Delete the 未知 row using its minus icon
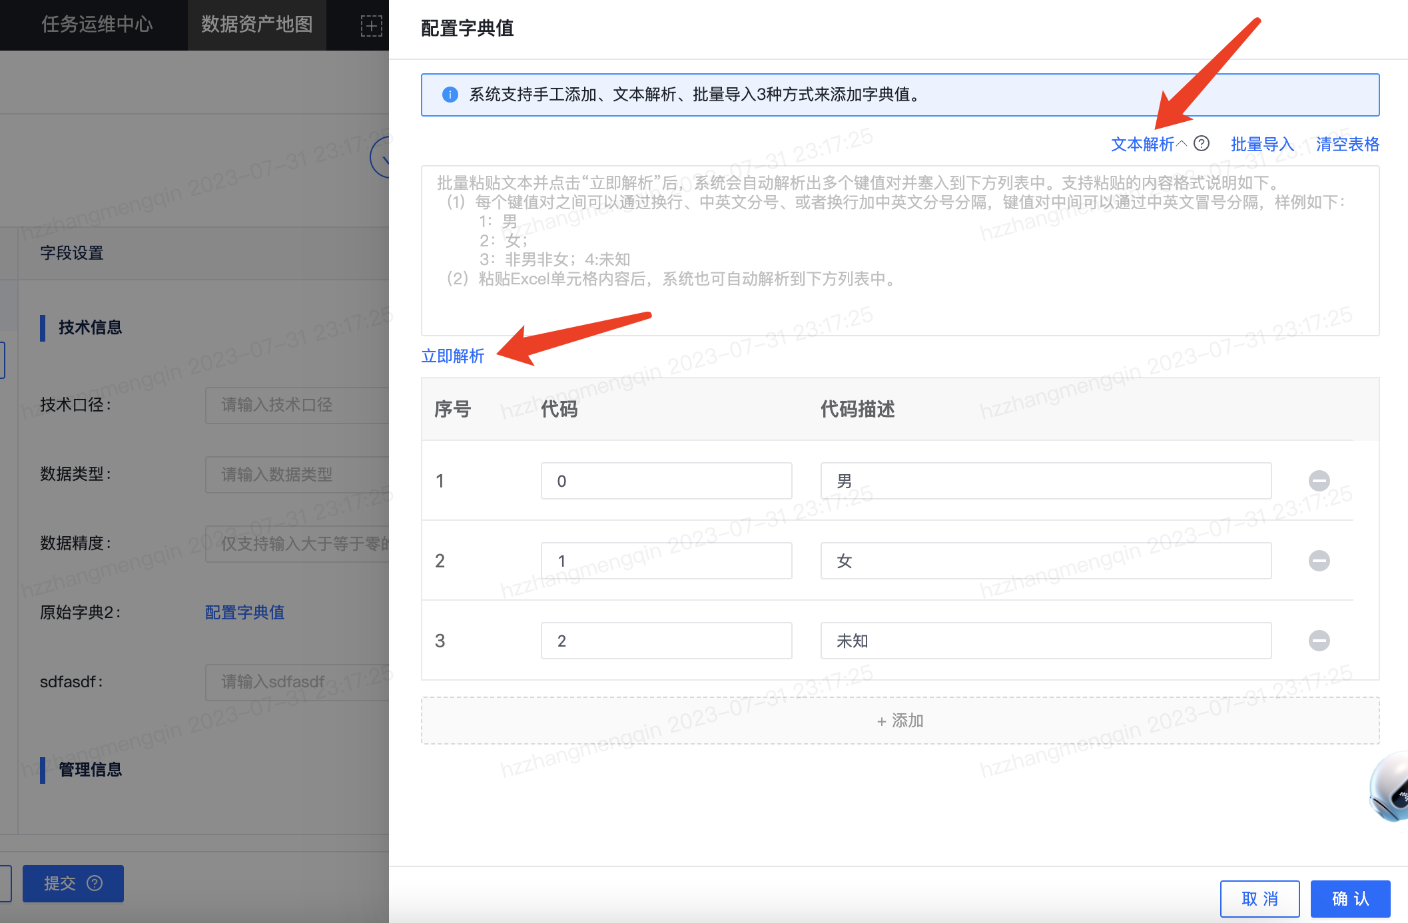Image resolution: width=1408 pixels, height=923 pixels. (x=1319, y=640)
